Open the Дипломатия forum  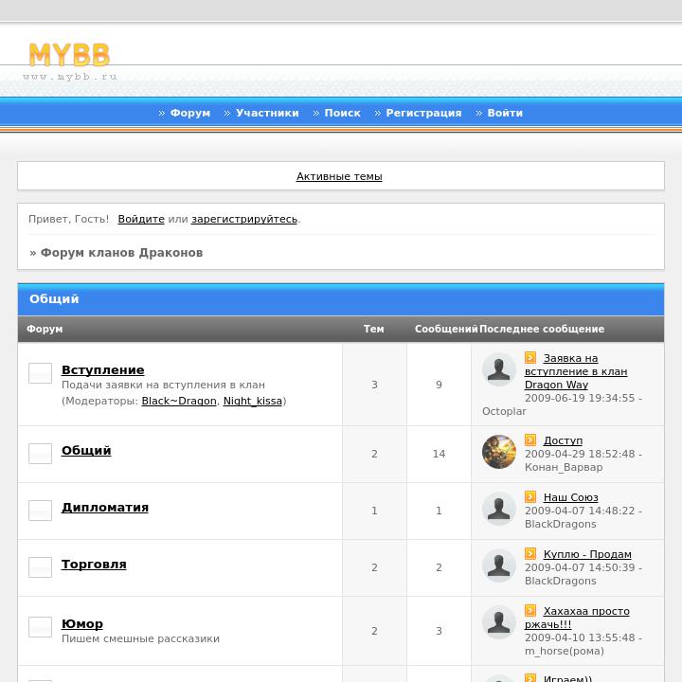click(105, 507)
